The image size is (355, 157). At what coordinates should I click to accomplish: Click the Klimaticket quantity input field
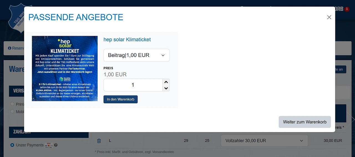coord(133,85)
